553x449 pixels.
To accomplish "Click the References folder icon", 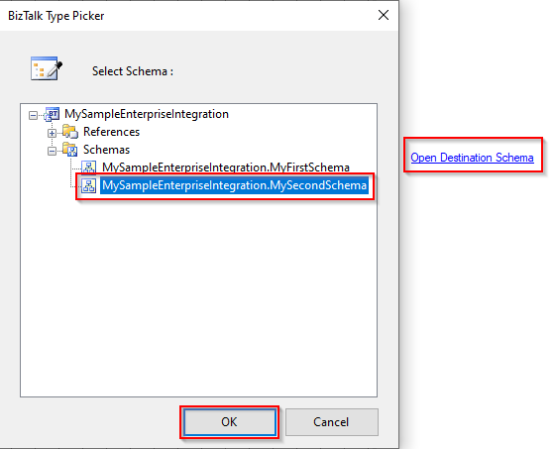I will (70, 132).
